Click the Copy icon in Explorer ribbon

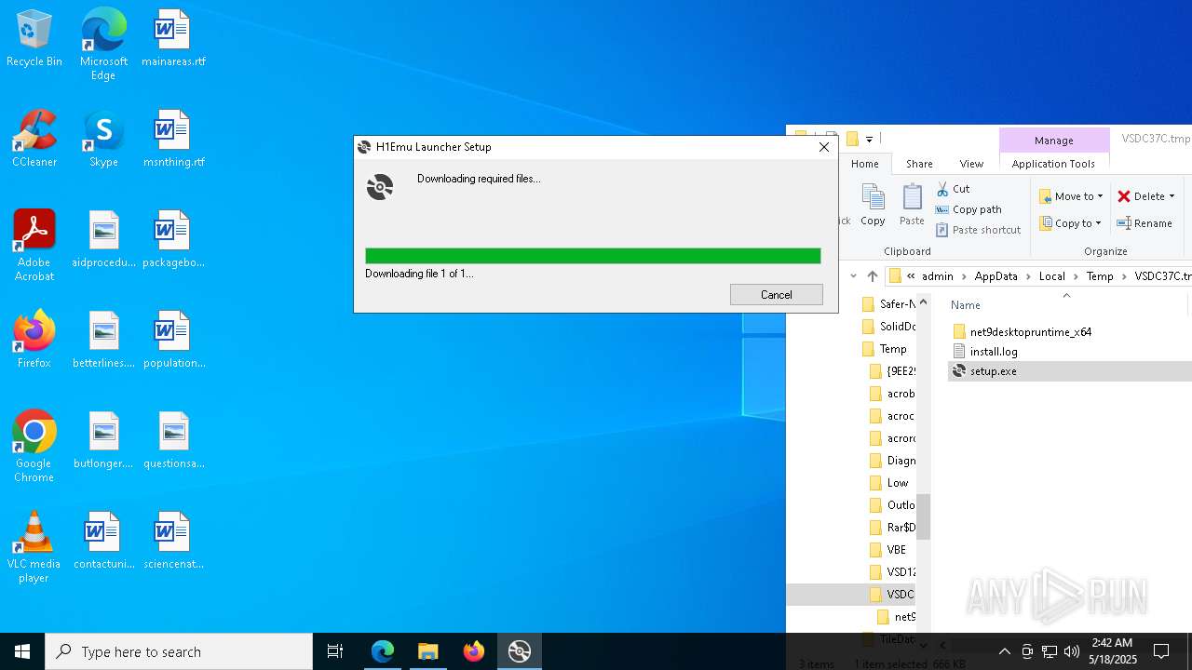click(x=873, y=204)
